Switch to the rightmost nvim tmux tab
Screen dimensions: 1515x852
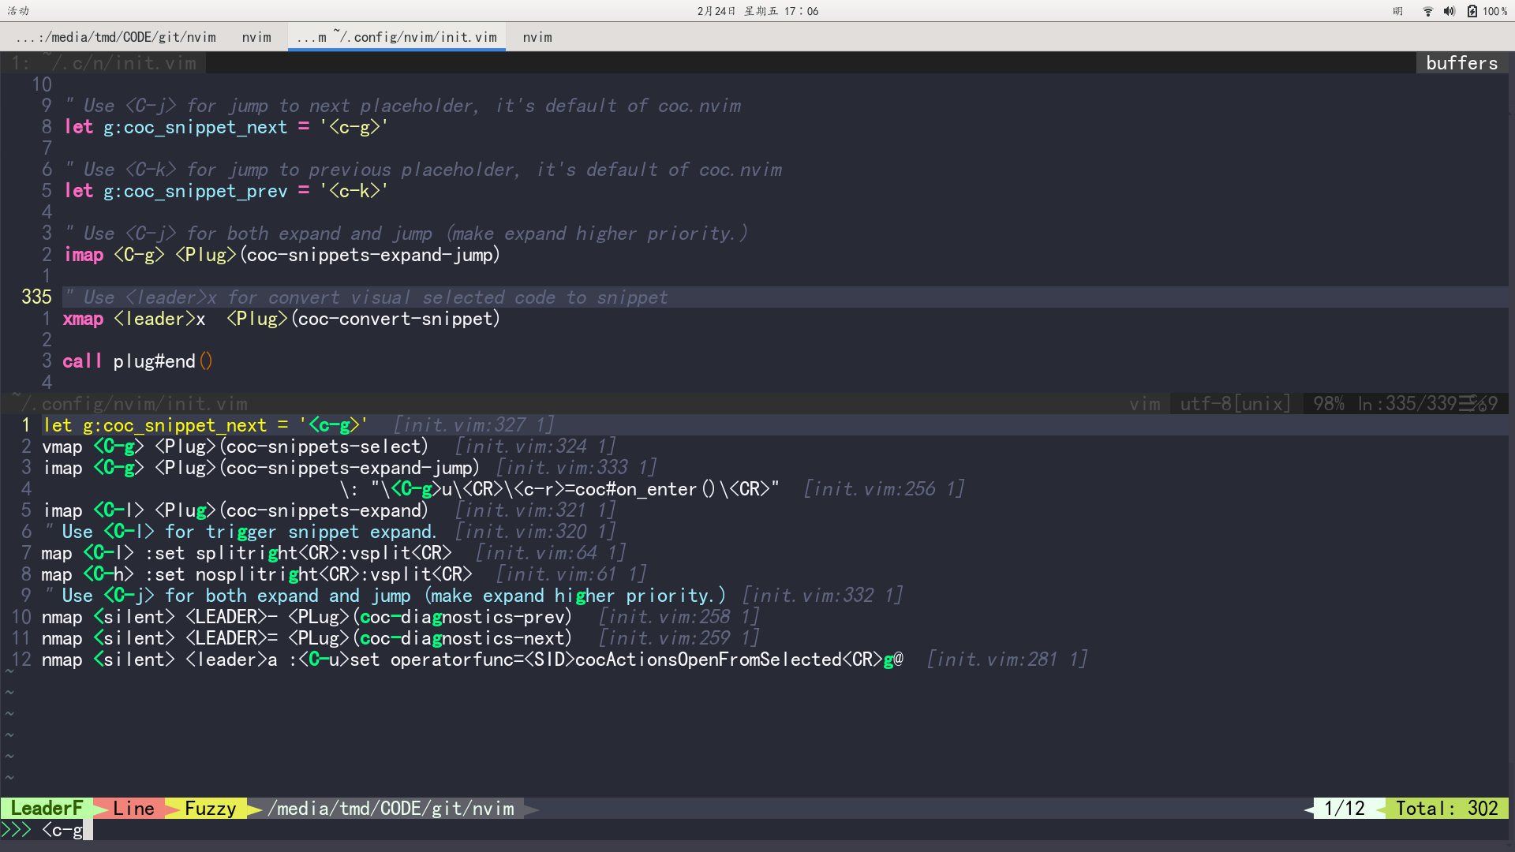tap(537, 36)
